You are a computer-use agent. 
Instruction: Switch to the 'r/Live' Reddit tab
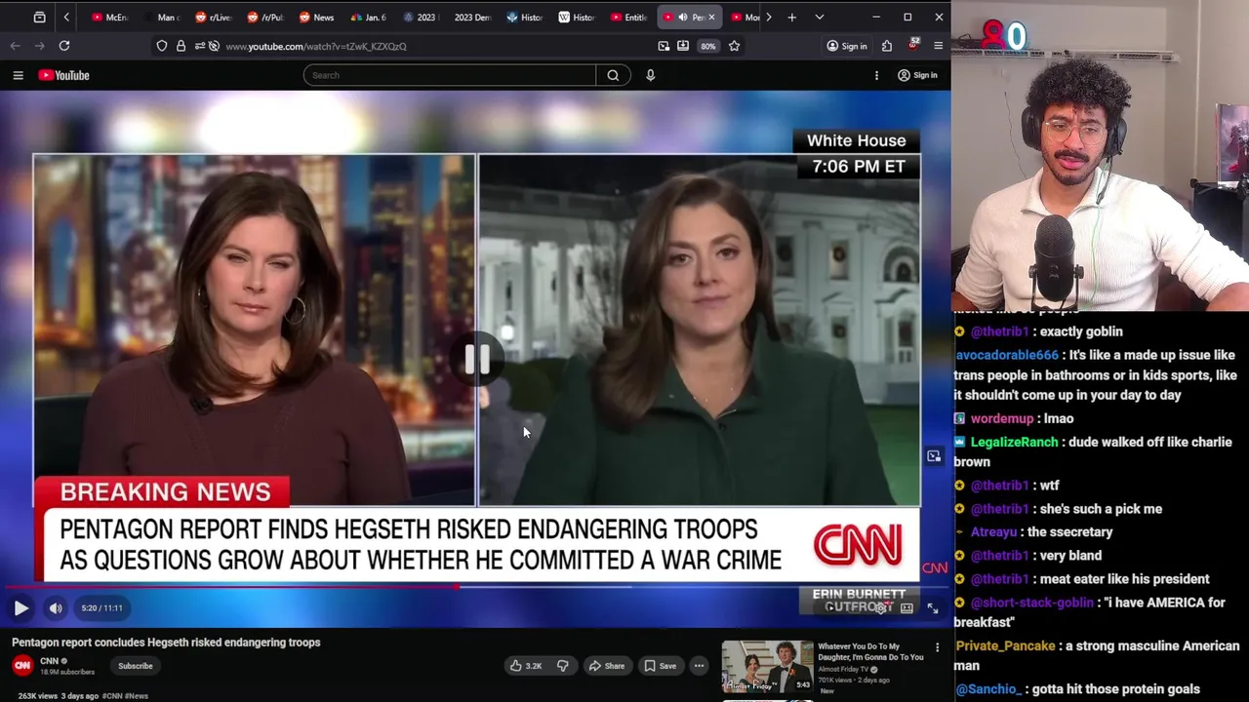point(213,17)
